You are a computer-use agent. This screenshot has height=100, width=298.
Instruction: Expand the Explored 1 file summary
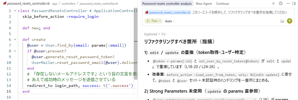[155, 34]
